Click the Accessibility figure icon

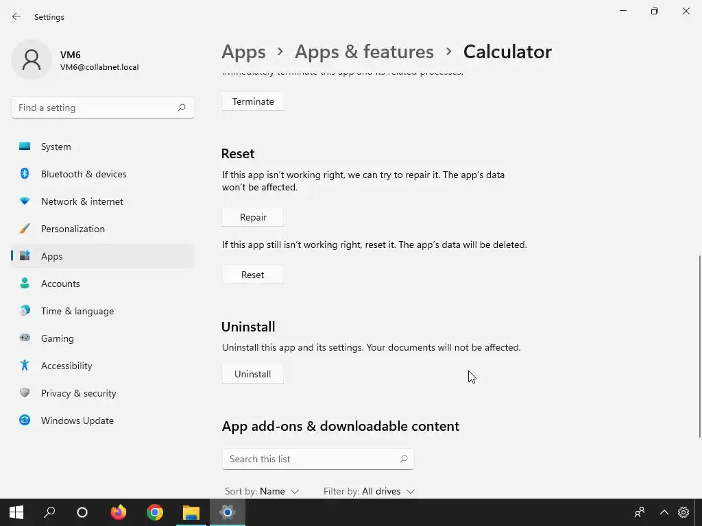pos(25,366)
